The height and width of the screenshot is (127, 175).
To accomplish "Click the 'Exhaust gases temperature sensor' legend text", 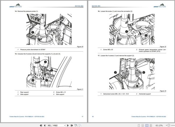I will [153, 50].
